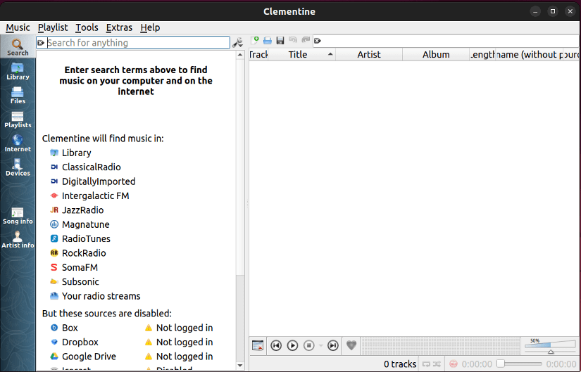Click scroll-down arrow of search panel
Viewport: 581px width, 372px height.
[240, 366]
